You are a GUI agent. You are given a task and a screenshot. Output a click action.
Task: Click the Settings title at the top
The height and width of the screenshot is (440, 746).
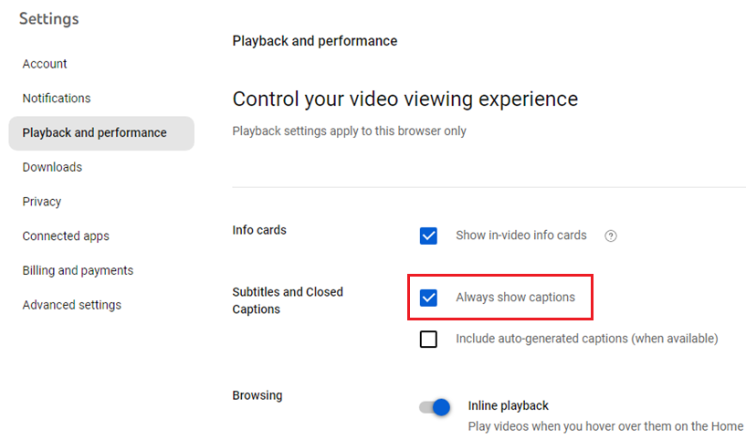coord(49,18)
